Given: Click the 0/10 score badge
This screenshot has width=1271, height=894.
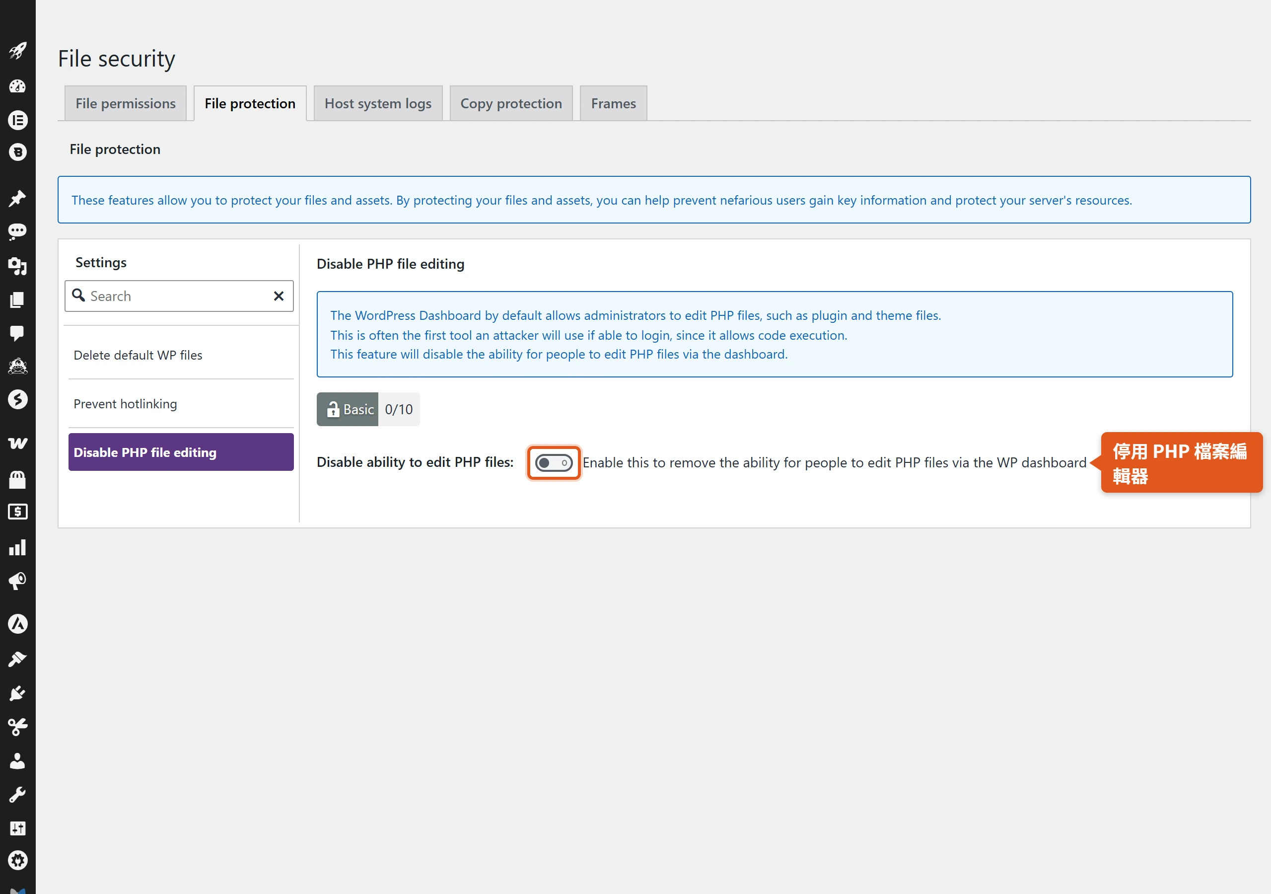Looking at the screenshot, I should [x=399, y=409].
